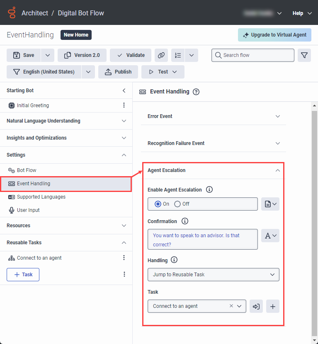Click the link icon next to Validate
The height and width of the screenshot is (344, 318).
(x=161, y=55)
